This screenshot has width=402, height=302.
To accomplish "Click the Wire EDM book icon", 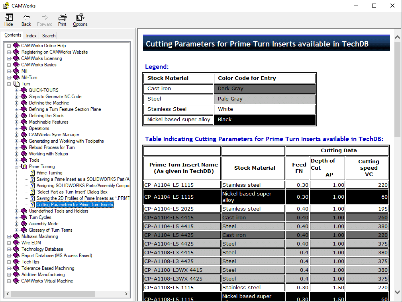I will 16,243.
